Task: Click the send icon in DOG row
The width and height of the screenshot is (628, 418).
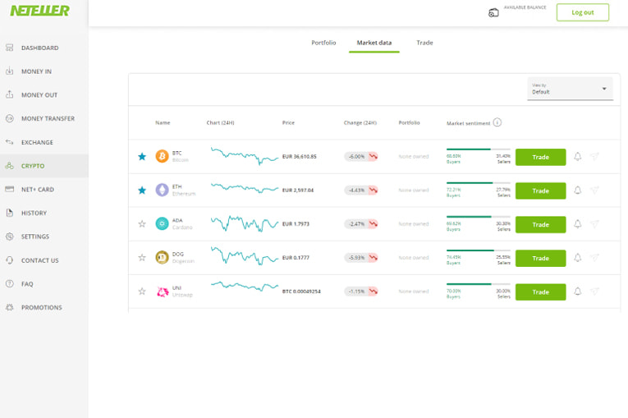Action: (595, 258)
